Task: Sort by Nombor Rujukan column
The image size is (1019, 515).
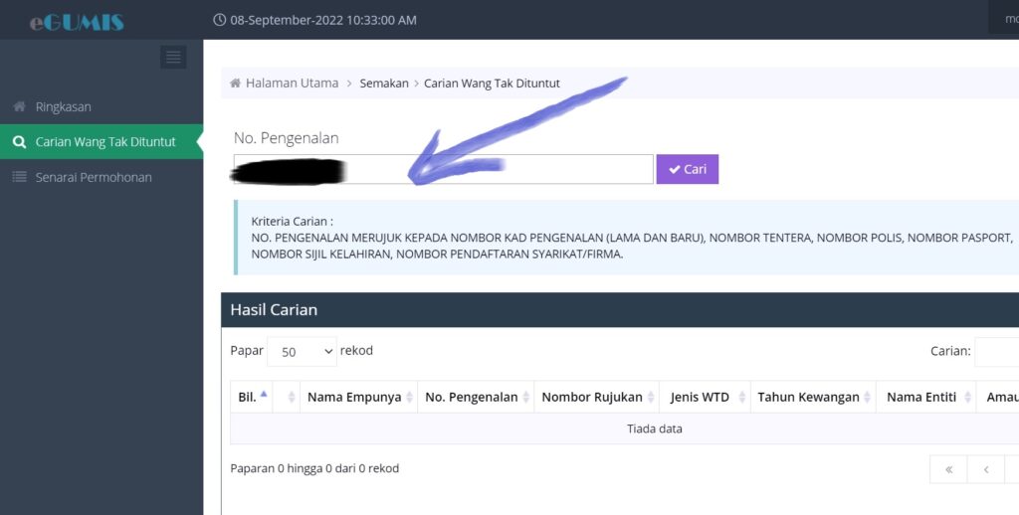Action: point(597,397)
